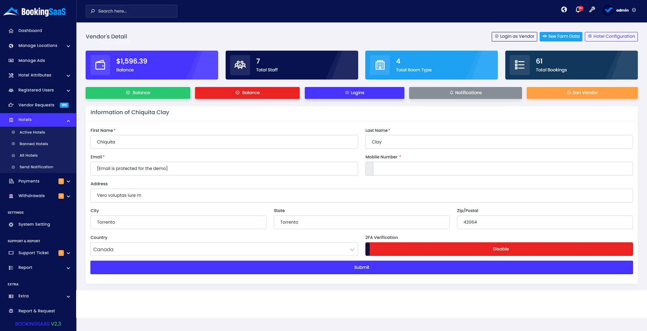Open the language globe icon in header
647x331 pixels.
pos(564,10)
